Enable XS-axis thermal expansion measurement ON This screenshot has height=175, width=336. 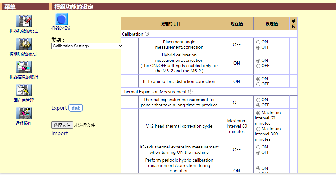click(x=258, y=147)
